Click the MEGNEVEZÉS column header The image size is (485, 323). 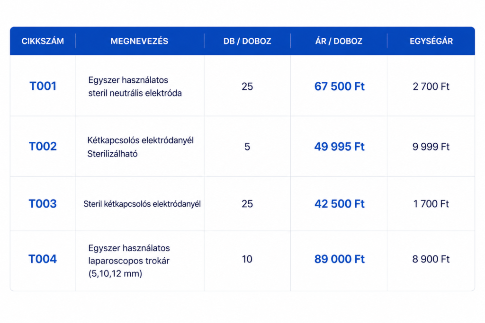(x=140, y=41)
